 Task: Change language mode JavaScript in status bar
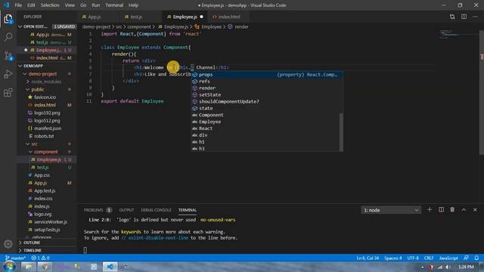(x=448, y=258)
